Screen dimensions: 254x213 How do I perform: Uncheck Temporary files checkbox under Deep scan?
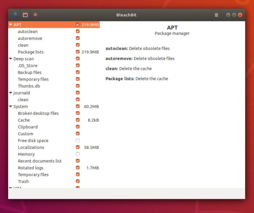pyautogui.click(x=78, y=79)
